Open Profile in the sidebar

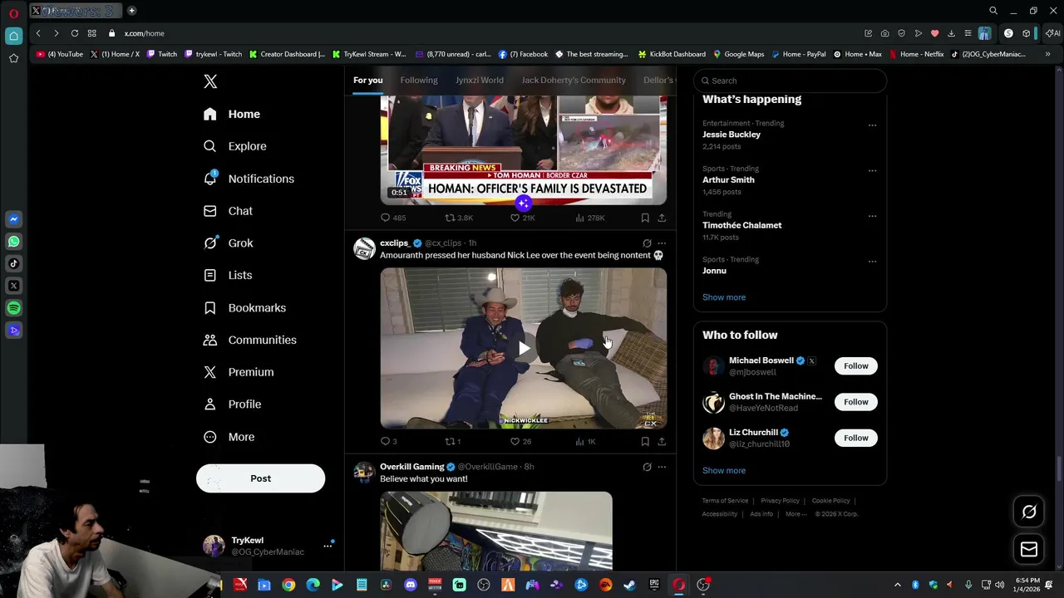tap(232, 404)
